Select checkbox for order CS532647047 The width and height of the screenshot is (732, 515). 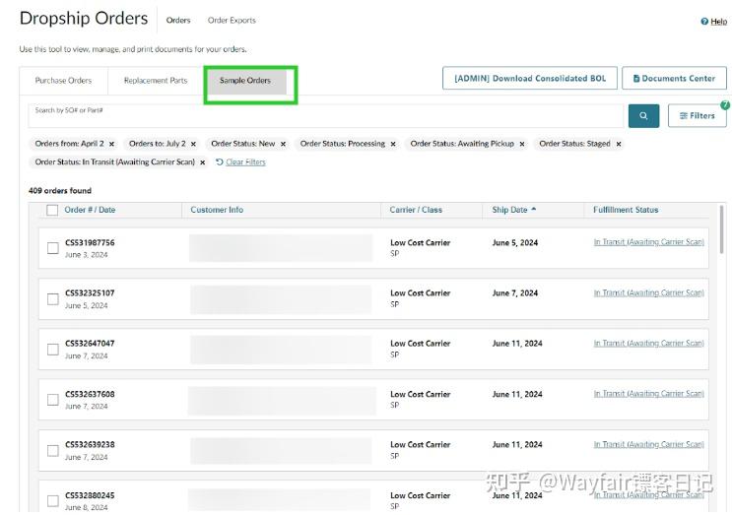pyautogui.click(x=53, y=350)
